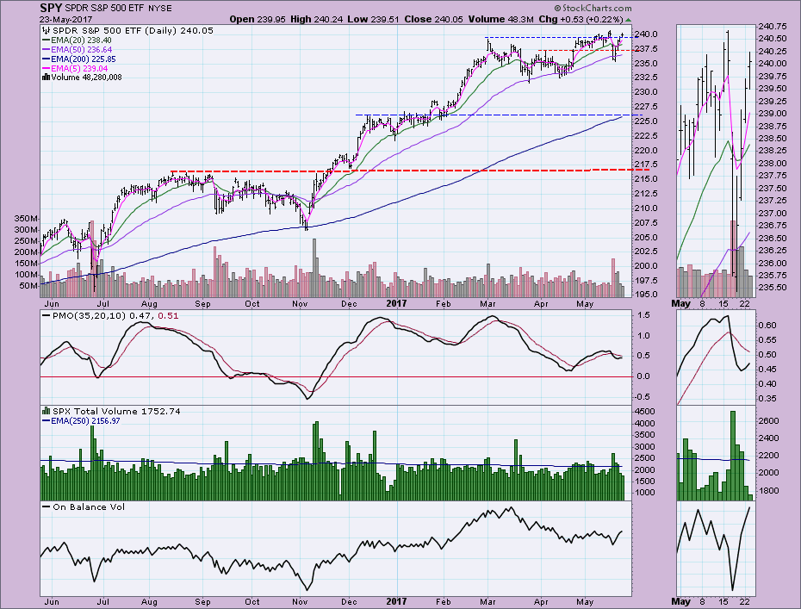Screen dimensions: 801x609
Task: Click the EMA(50) 236.64 legend entry
Action: [77, 50]
